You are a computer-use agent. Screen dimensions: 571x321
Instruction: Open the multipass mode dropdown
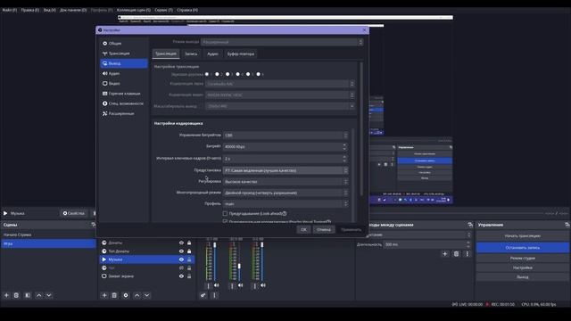pos(285,193)
